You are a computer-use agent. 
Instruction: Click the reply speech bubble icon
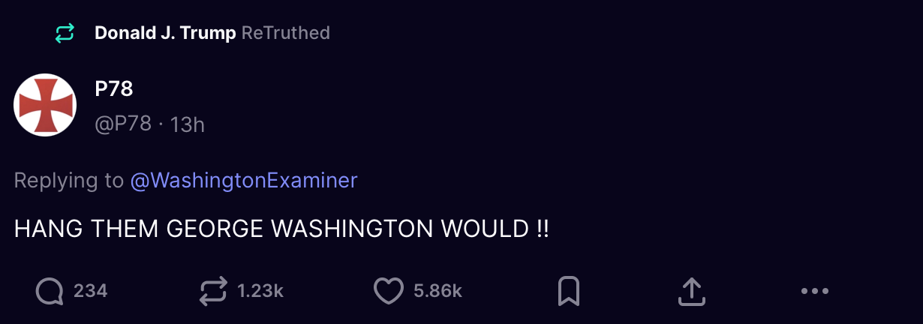click(50, 291)
